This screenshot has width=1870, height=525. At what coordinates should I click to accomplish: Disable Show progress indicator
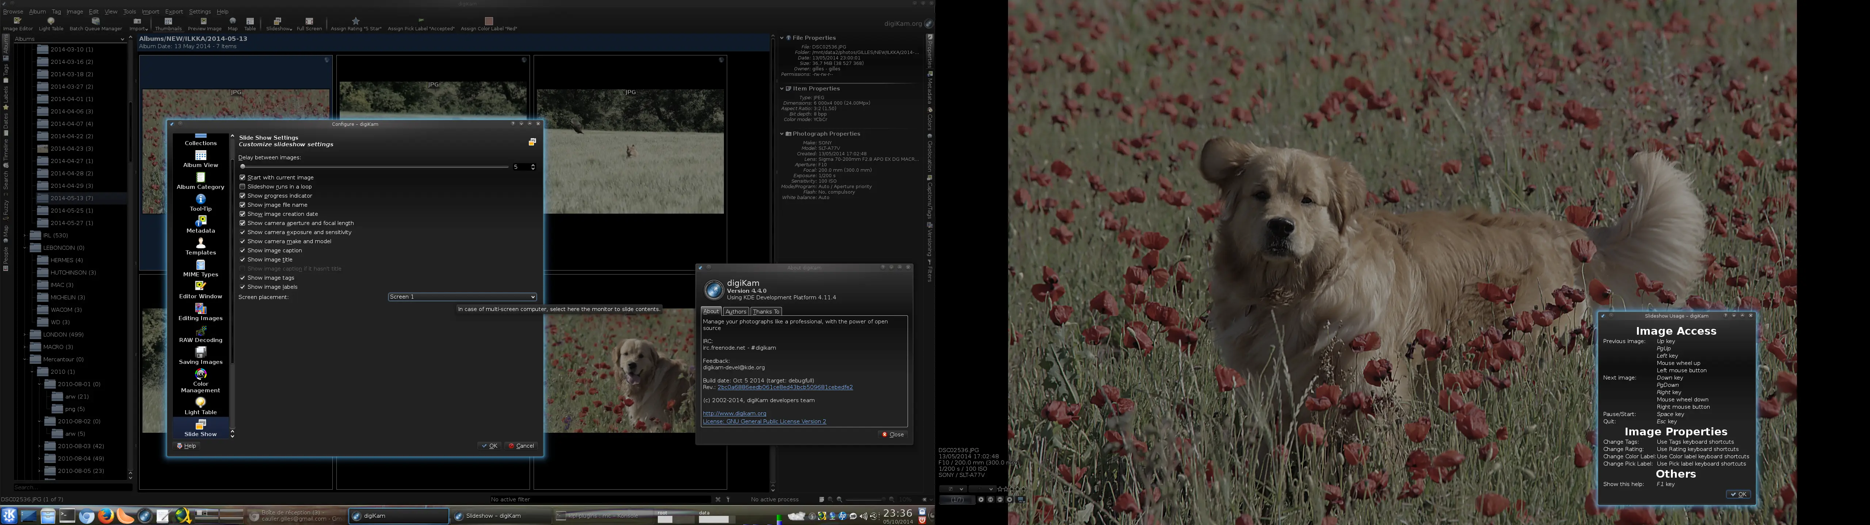tap(243, 195)
